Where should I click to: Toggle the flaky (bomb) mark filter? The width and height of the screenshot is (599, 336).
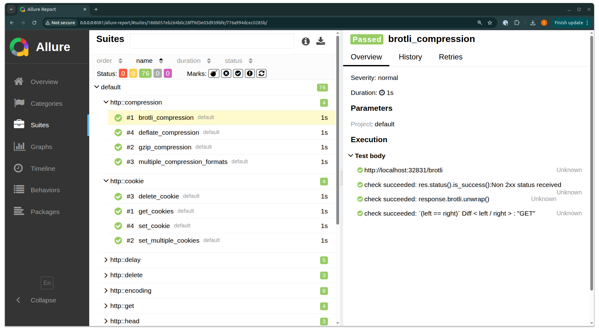[x=214, y=73]
